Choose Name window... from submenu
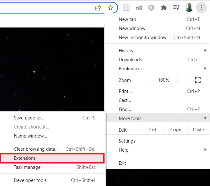The width and height of the screenshot is (210, 186). [53, 136]
